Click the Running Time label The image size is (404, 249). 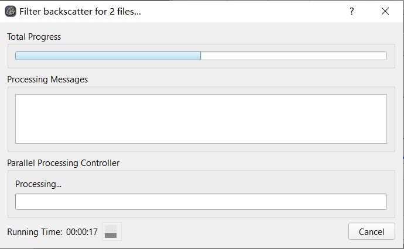[x=35, y=232]
